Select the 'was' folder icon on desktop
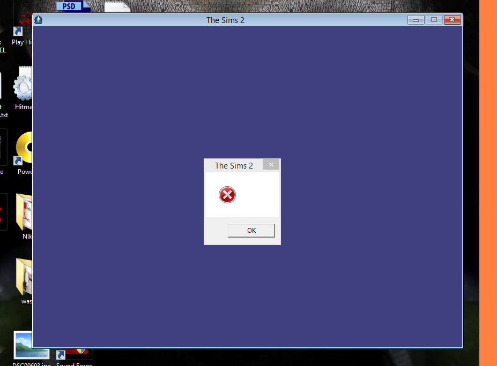497x366 pixels. 25,277
